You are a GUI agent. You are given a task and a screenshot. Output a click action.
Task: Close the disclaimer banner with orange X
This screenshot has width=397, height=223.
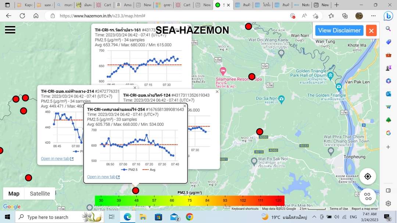point(371,30)
